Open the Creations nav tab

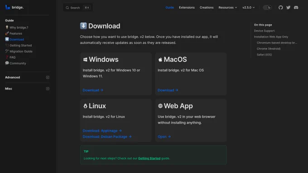click(207, 7)
